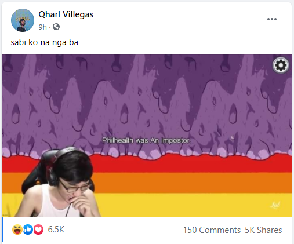The image size is (294, 244).
Task: Open the three-dot post options menu
Action: tap(272, 19)
